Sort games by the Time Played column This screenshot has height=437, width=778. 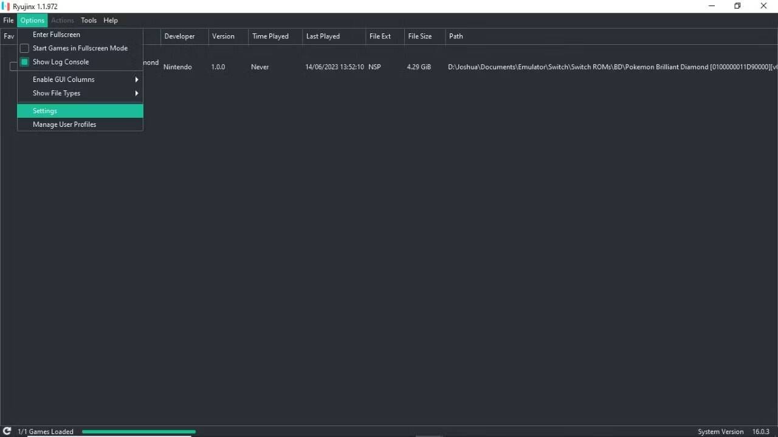click(275, 36)
